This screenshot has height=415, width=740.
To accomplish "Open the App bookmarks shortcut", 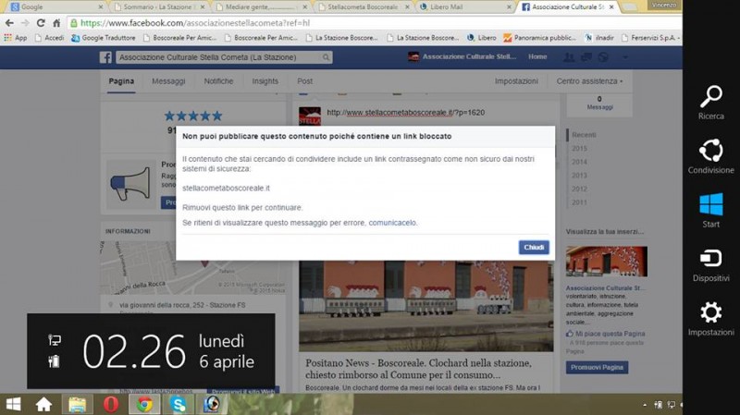I will coord(16,37).
